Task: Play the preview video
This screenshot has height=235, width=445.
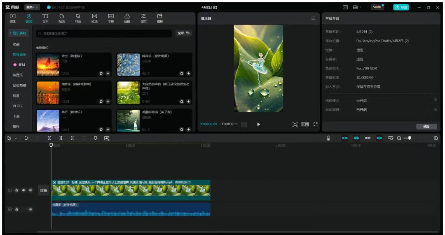Action: (258, 124)
